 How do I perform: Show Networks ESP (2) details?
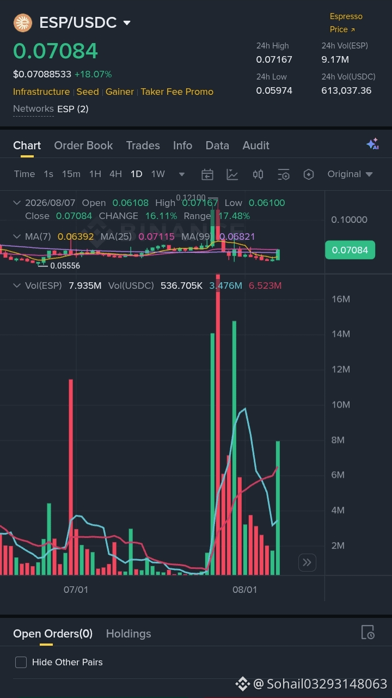click(51, 109)
